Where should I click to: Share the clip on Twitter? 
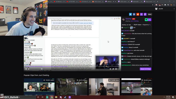coord(130,14)
